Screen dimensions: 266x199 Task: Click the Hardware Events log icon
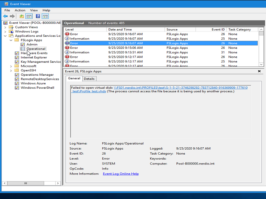pyautogui.click(x=17, y=53)
